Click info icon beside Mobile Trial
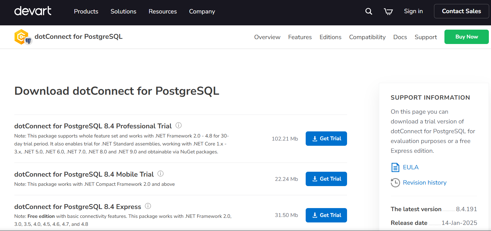Screen dimensions: 491x231 pos(161,174)
